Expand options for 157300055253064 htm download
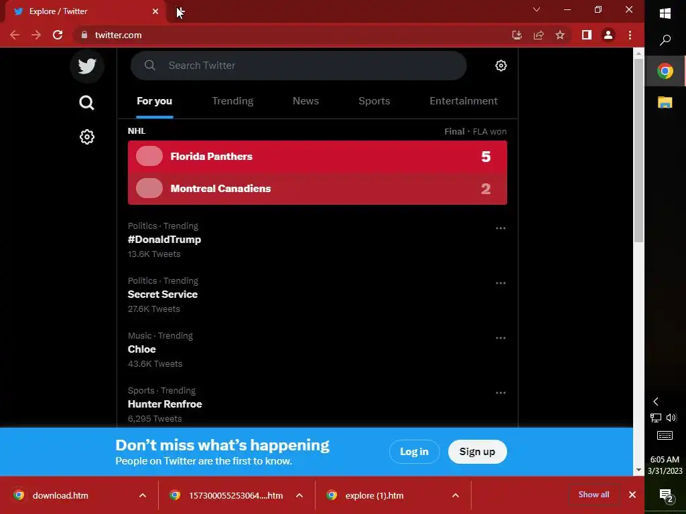 coord(299,495)
